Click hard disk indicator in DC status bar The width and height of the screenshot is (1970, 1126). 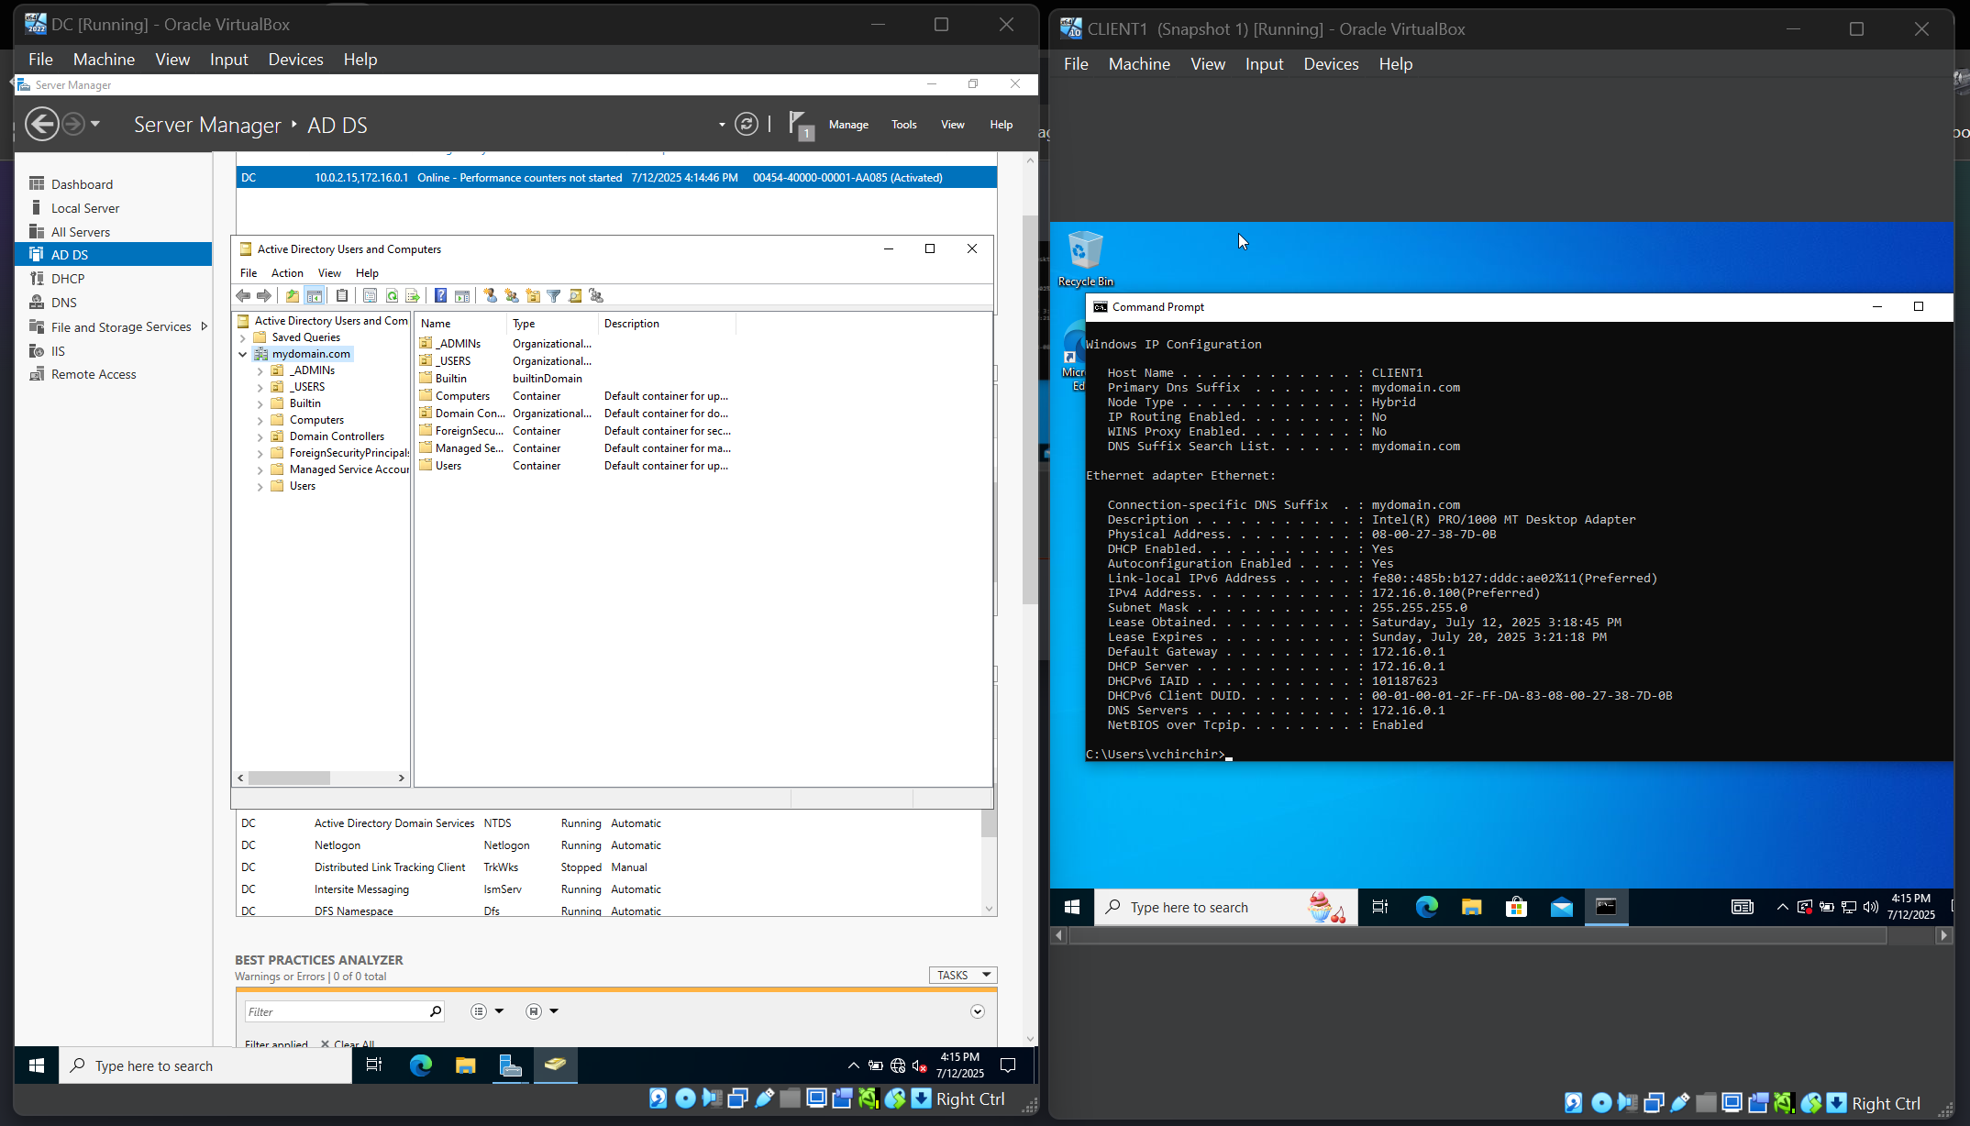pos(659,1098)
